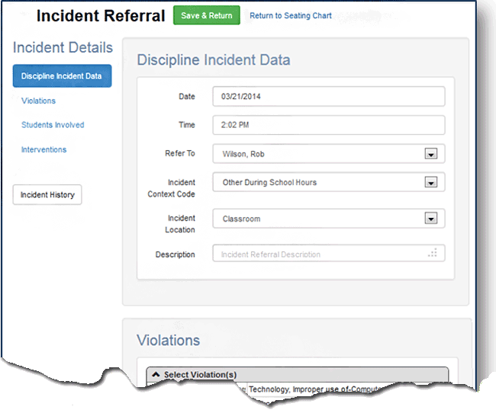The height and width of the screenshot is (413, 496).
Task: Open the Students Involved section link
Action: point(53,125)
